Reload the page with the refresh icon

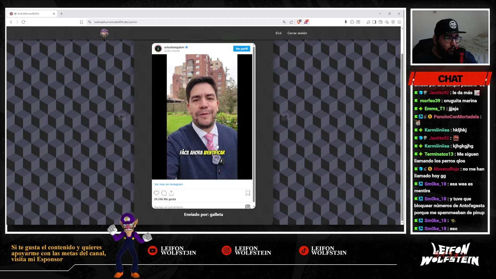[x=23, y=22]
